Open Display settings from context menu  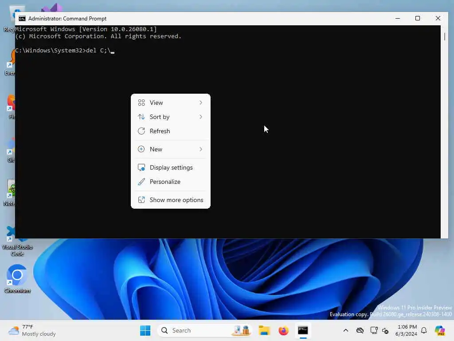click(x=171, y=167)
